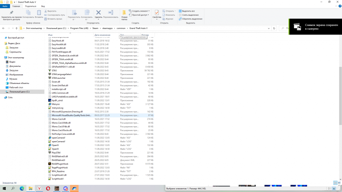Switch to the Вид (View) ribbon tab

[43, 6]
